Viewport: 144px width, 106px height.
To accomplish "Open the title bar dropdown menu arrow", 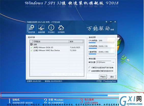I will click(x=106, y=22).
